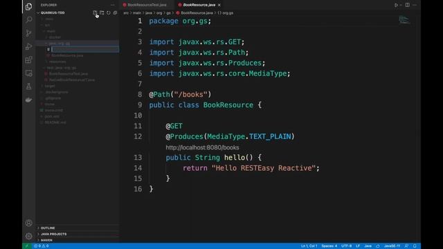This screenshot has width=443, height=249.
Task: Click the "Hello RESTEasy Reactive" string
Action: pos(263,168)
